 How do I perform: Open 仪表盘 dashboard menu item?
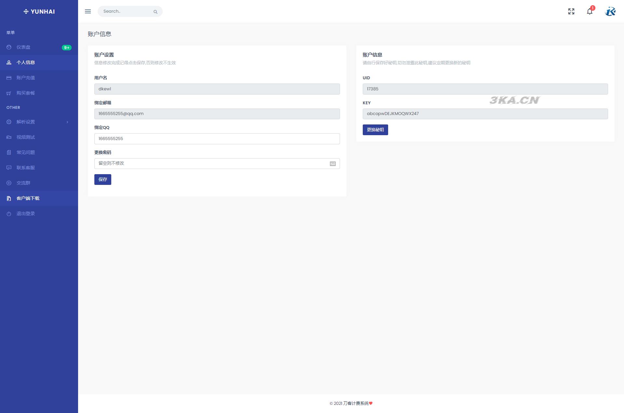pos(23,47)
